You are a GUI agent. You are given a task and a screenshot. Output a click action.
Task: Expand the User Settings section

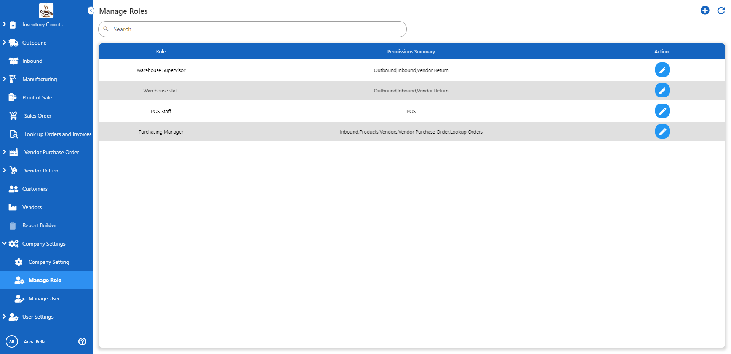click(4, 317)
